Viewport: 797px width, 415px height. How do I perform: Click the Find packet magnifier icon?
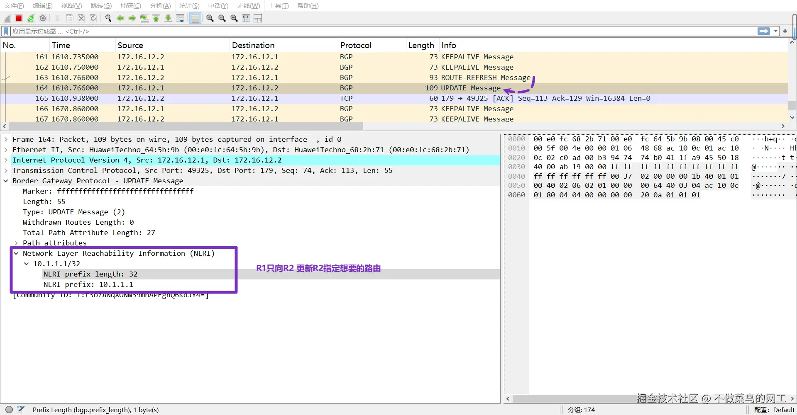108,18
